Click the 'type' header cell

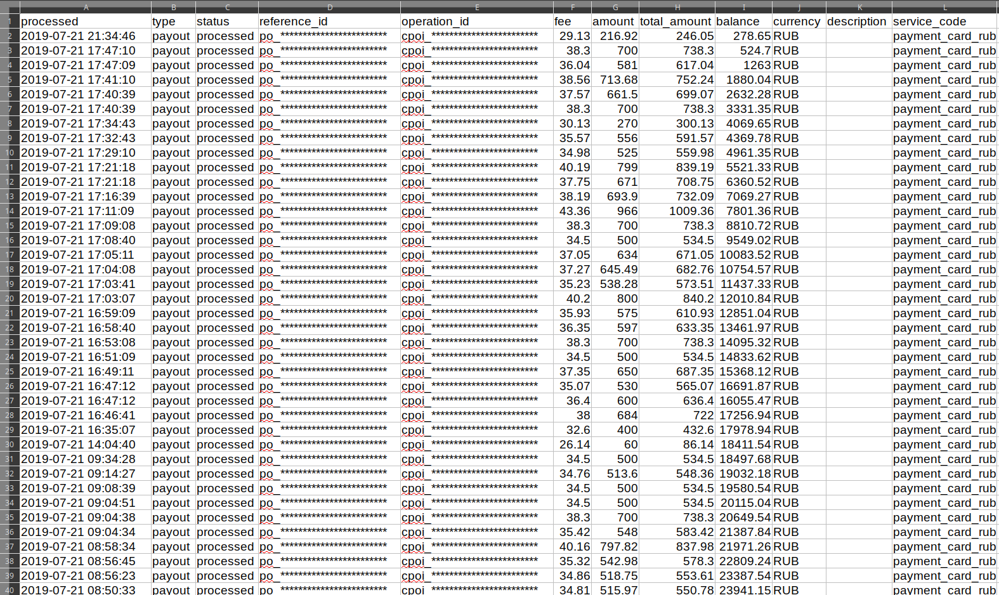pos(173,22)
